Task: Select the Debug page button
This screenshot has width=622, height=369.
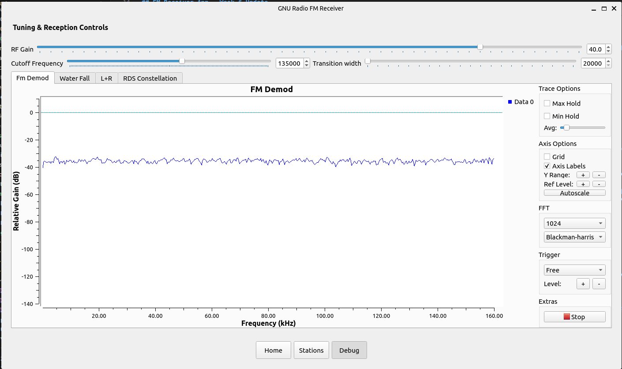Action: coord(349,350)
